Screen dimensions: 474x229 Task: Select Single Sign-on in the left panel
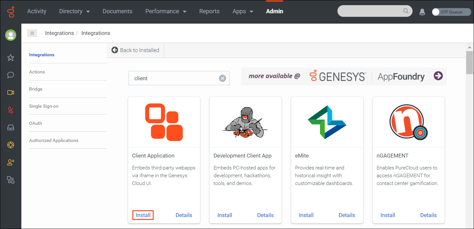click(44, 106)
